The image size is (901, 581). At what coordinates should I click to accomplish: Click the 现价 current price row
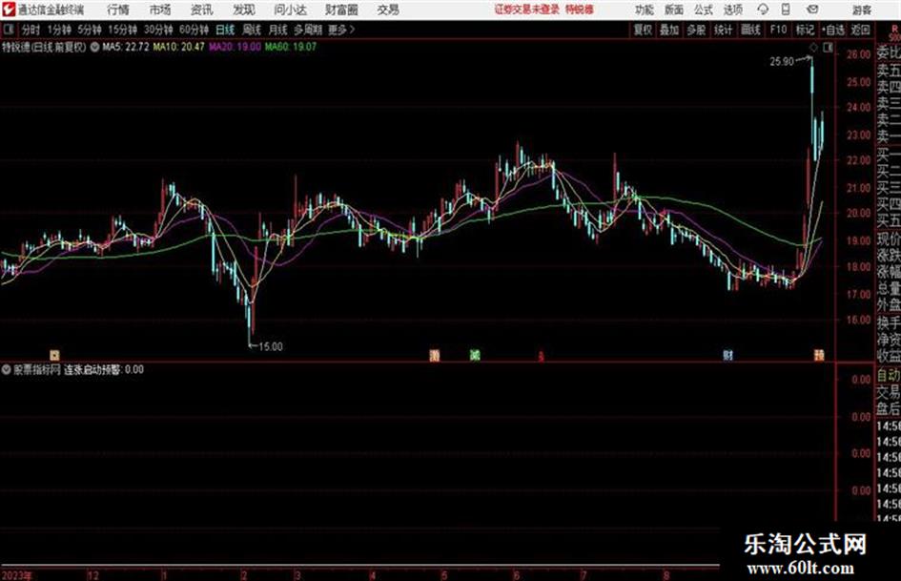pos(889,238)
